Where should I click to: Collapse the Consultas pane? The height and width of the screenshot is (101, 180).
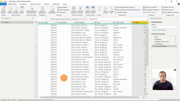pos(33,18)
